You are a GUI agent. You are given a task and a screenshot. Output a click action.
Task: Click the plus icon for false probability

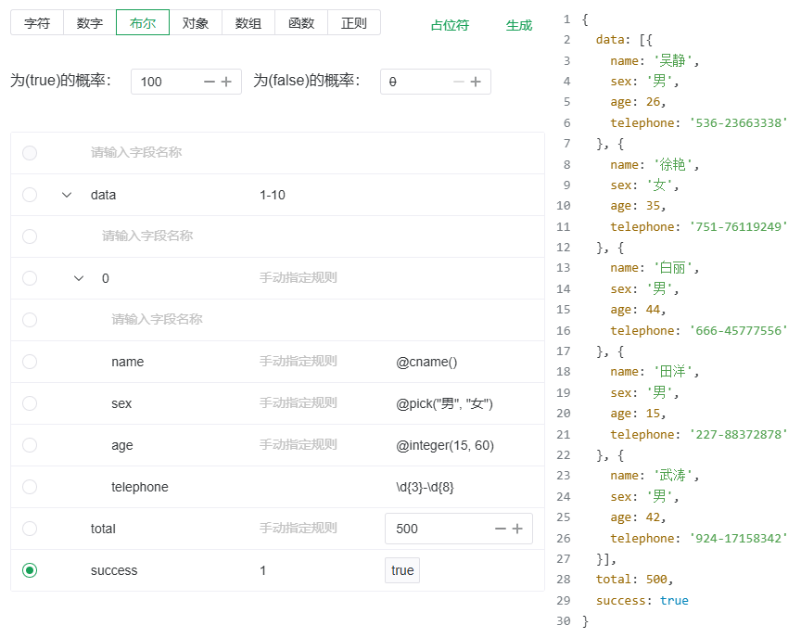[476, 82]
